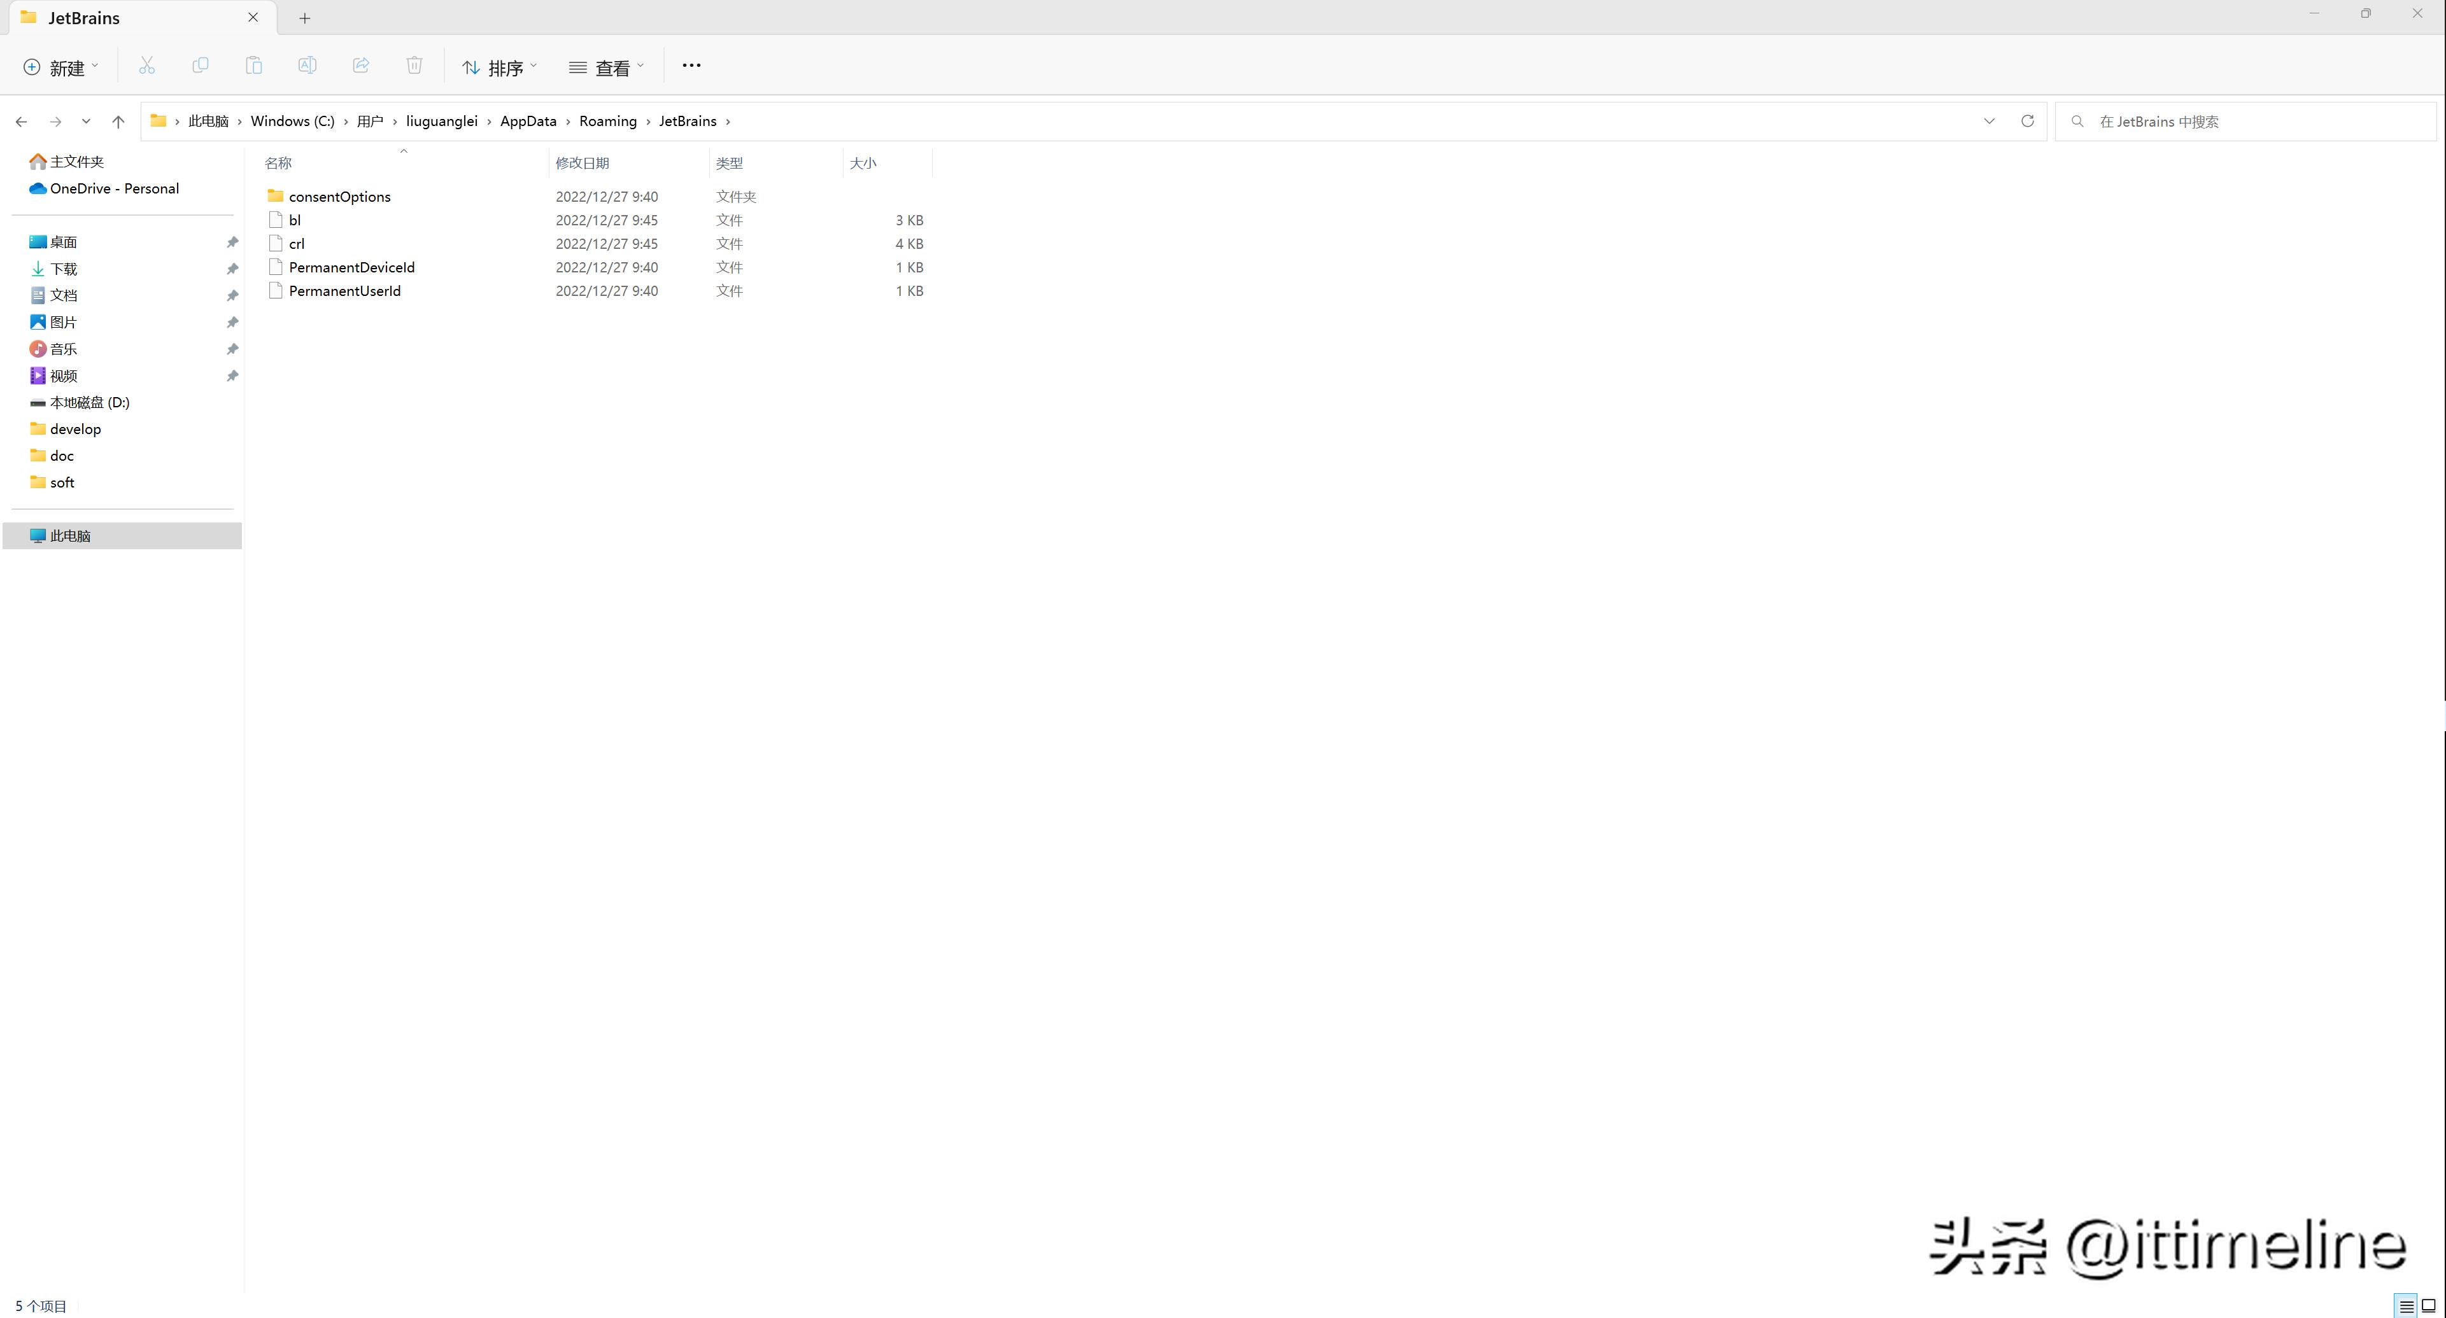Image resolution: width=2446 pixels, height=1318 pixels.
Task: Click the Share icon in toolbar
Action: point(361,66)
